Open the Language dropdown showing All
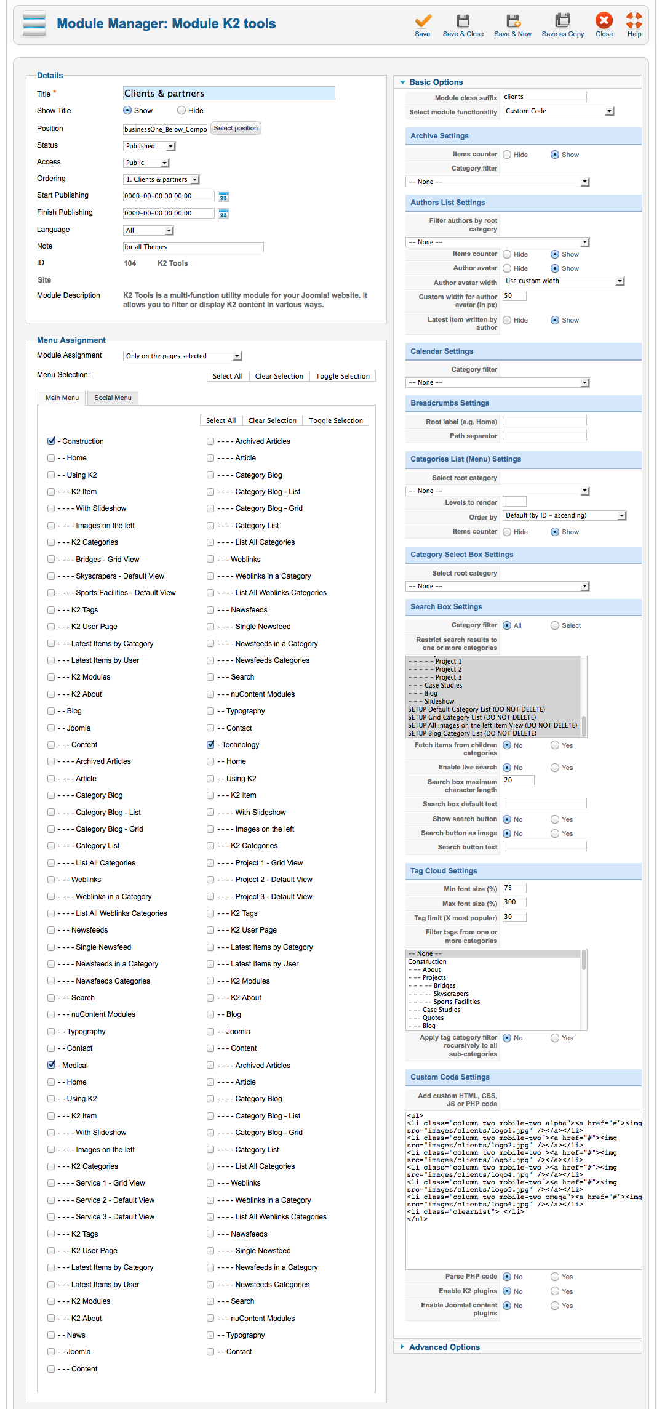The width and height of the screenshot is (662, 1409). point(148,230)
